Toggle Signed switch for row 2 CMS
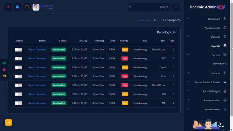The image size is (233, 131). (x=19, y=59)
